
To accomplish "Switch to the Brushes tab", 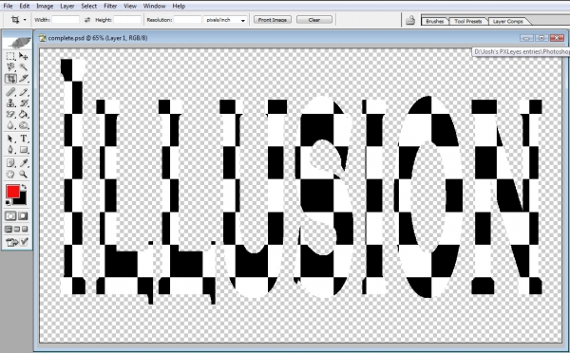I will click(x=435, y=21).
